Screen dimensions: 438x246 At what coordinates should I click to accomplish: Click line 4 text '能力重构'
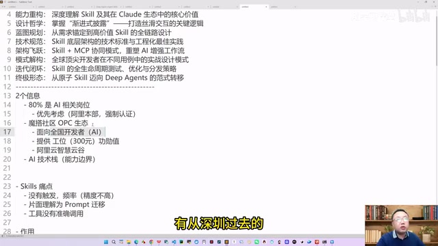point(29,14)
